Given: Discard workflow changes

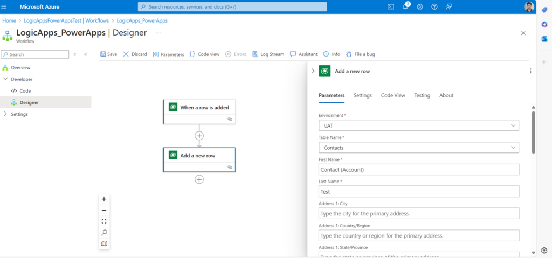Looking at the screenshot, I should [135, 54].
